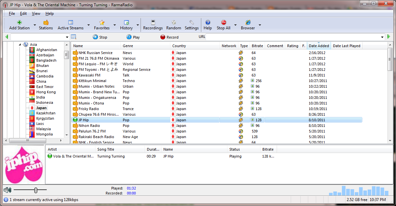Collapse the Asia tree node
The image size is (396, 206).
20,44
